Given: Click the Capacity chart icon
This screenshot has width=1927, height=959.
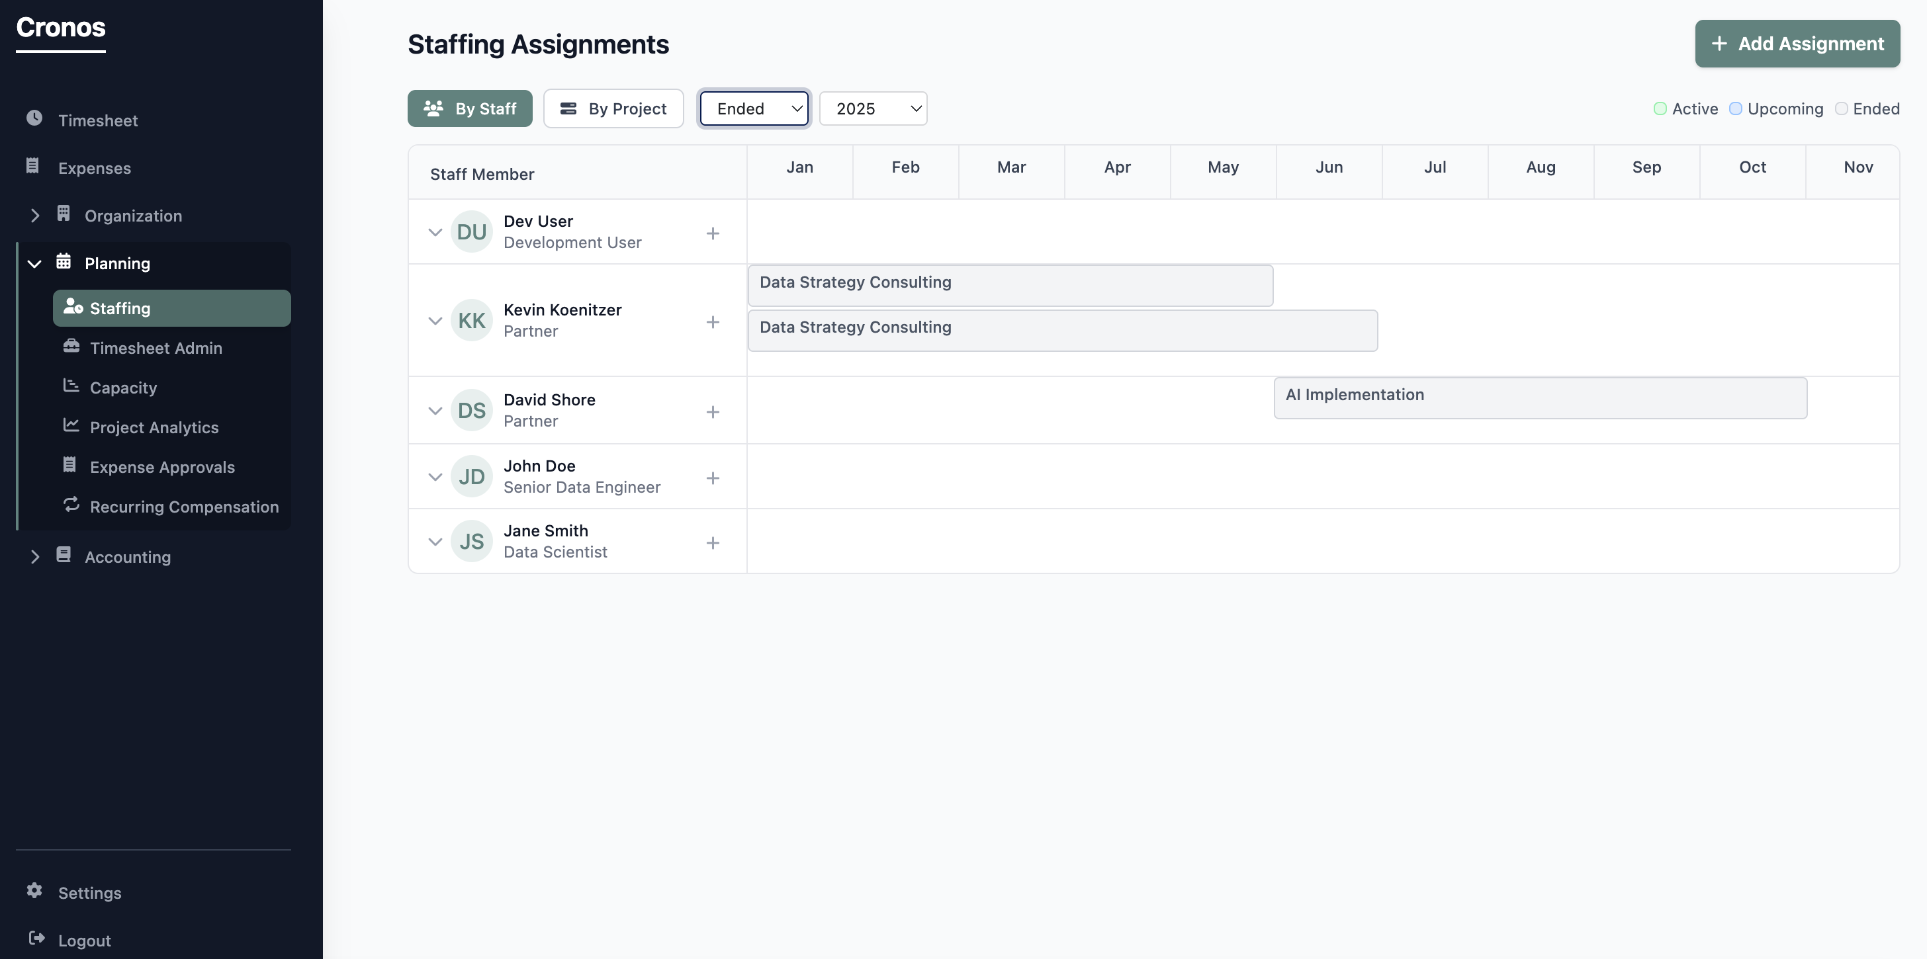Looking at the screenshot, I should tap(71, 386).
